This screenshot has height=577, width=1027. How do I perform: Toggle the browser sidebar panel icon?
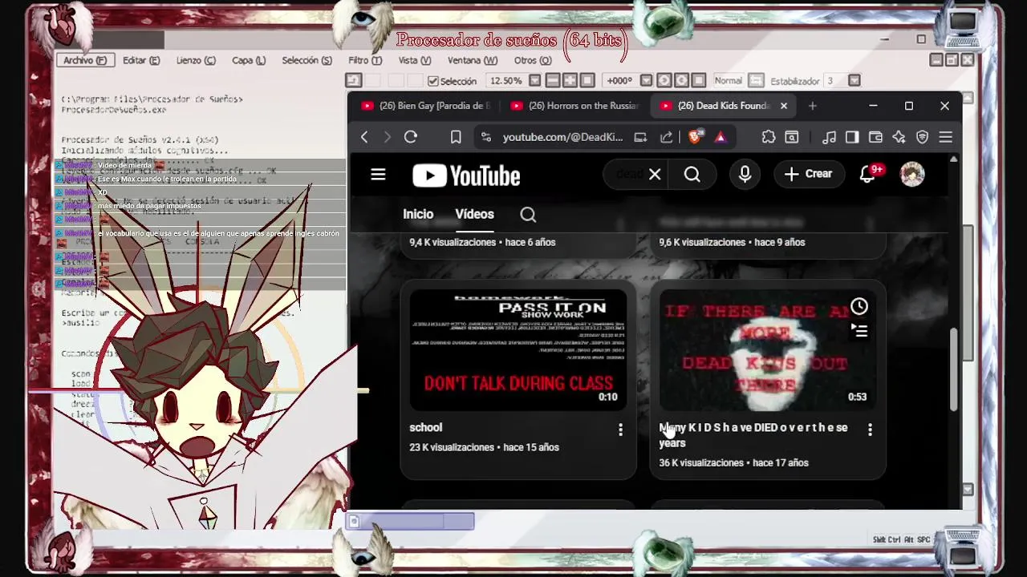point(852,137)
